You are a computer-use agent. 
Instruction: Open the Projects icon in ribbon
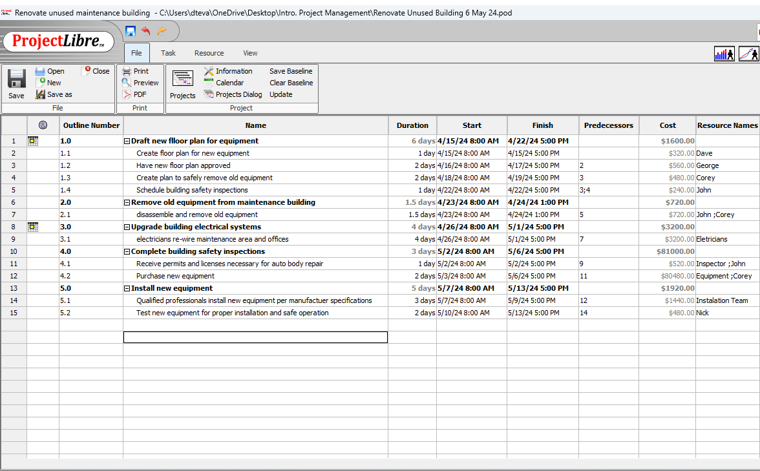(x=182, y=79)
